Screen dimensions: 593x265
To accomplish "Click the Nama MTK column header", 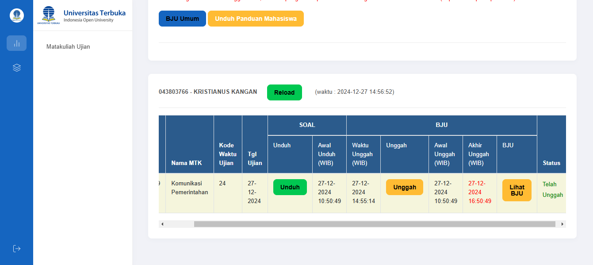I will pyautogui.click(x=186, y=163).
